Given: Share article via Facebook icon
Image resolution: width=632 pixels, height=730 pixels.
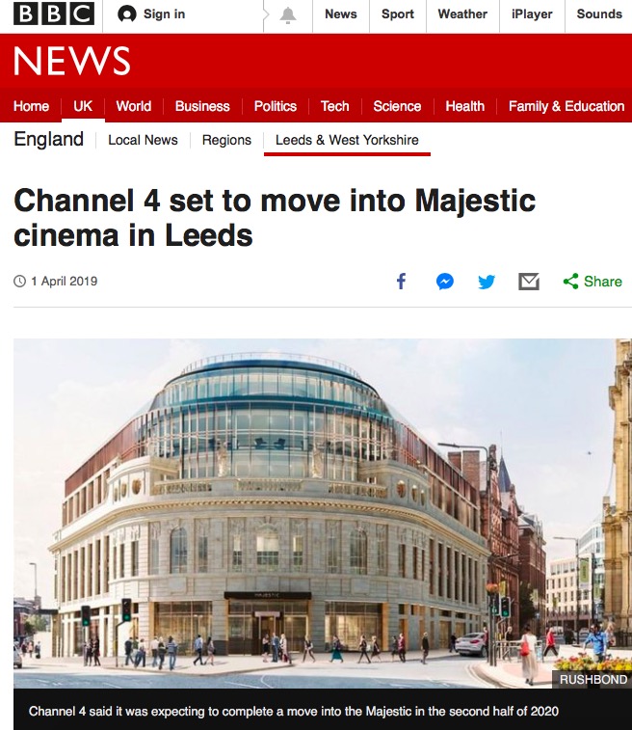Looking at the screenshot, I should click(x=402, y=282).
